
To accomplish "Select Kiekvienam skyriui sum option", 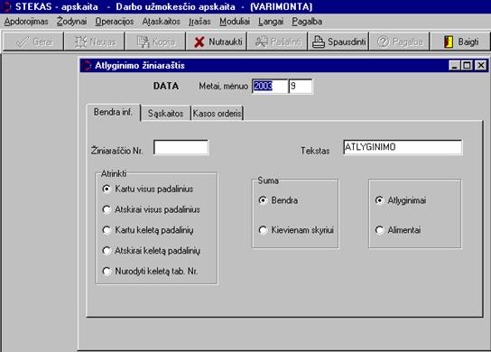I will pos(296,230).
